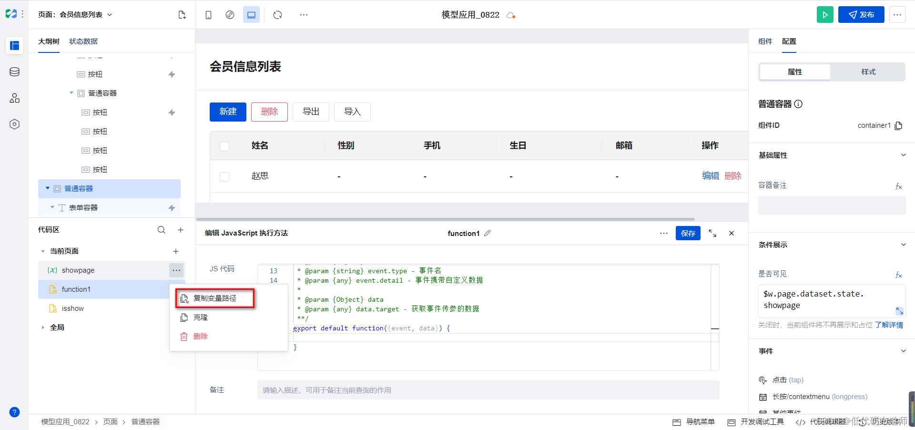Viewport: 915px width, 430px height.
Task: Expand the visibility expression editor
Action: pyautogui.click(x=899, y=311)
